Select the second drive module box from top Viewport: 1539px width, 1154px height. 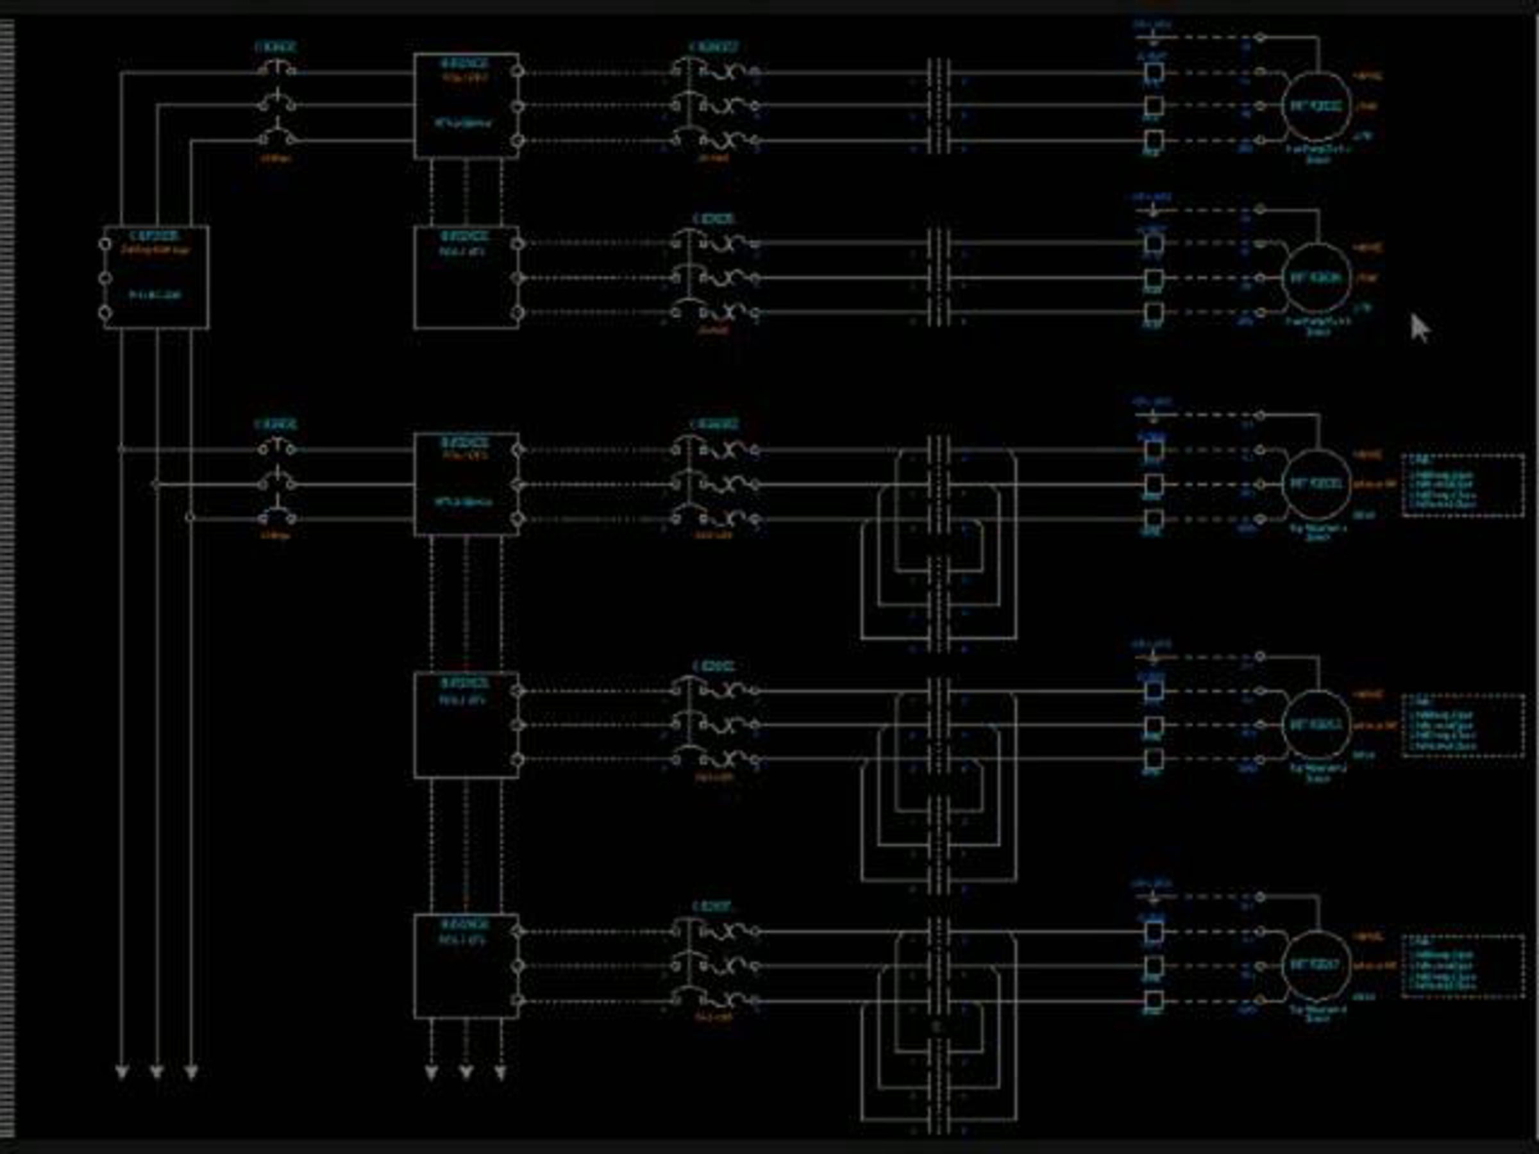pyautogui.click(x=467, y=278)
